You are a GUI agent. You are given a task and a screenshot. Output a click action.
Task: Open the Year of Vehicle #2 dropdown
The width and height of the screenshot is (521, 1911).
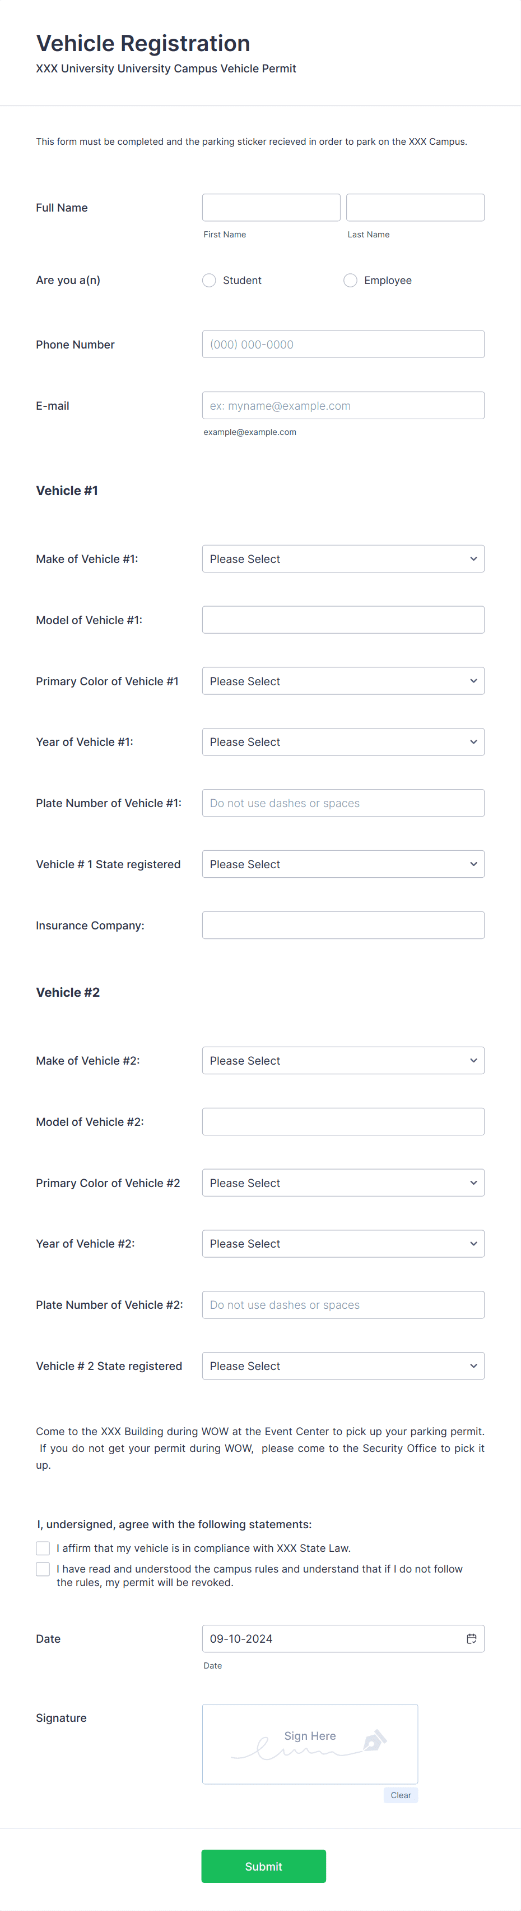[343, 1243]
